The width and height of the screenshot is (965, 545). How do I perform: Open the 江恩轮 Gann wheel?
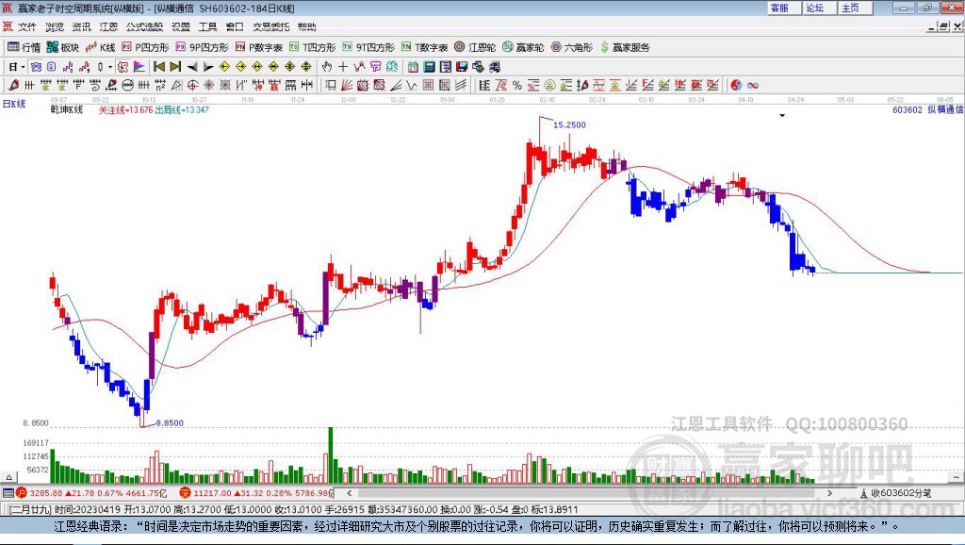click(x=475, y=47)
